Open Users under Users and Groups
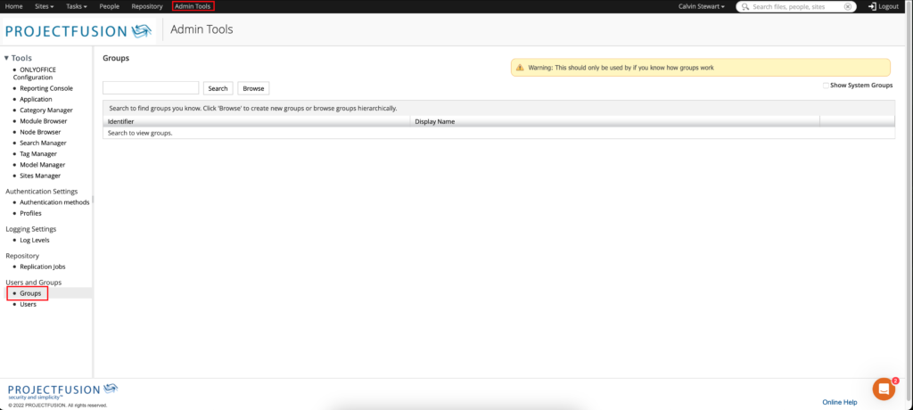The width and height of the screenshot is (913, 410). (28, 304)
